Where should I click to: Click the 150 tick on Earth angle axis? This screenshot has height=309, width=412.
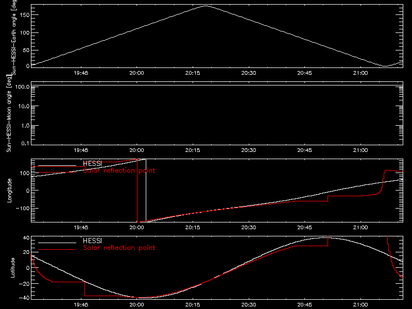[25, 15]
